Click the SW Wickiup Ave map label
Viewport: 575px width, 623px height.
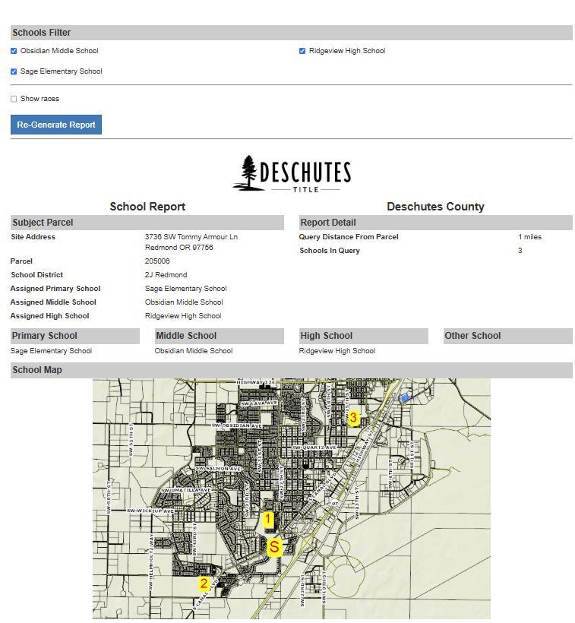point(150,511)
